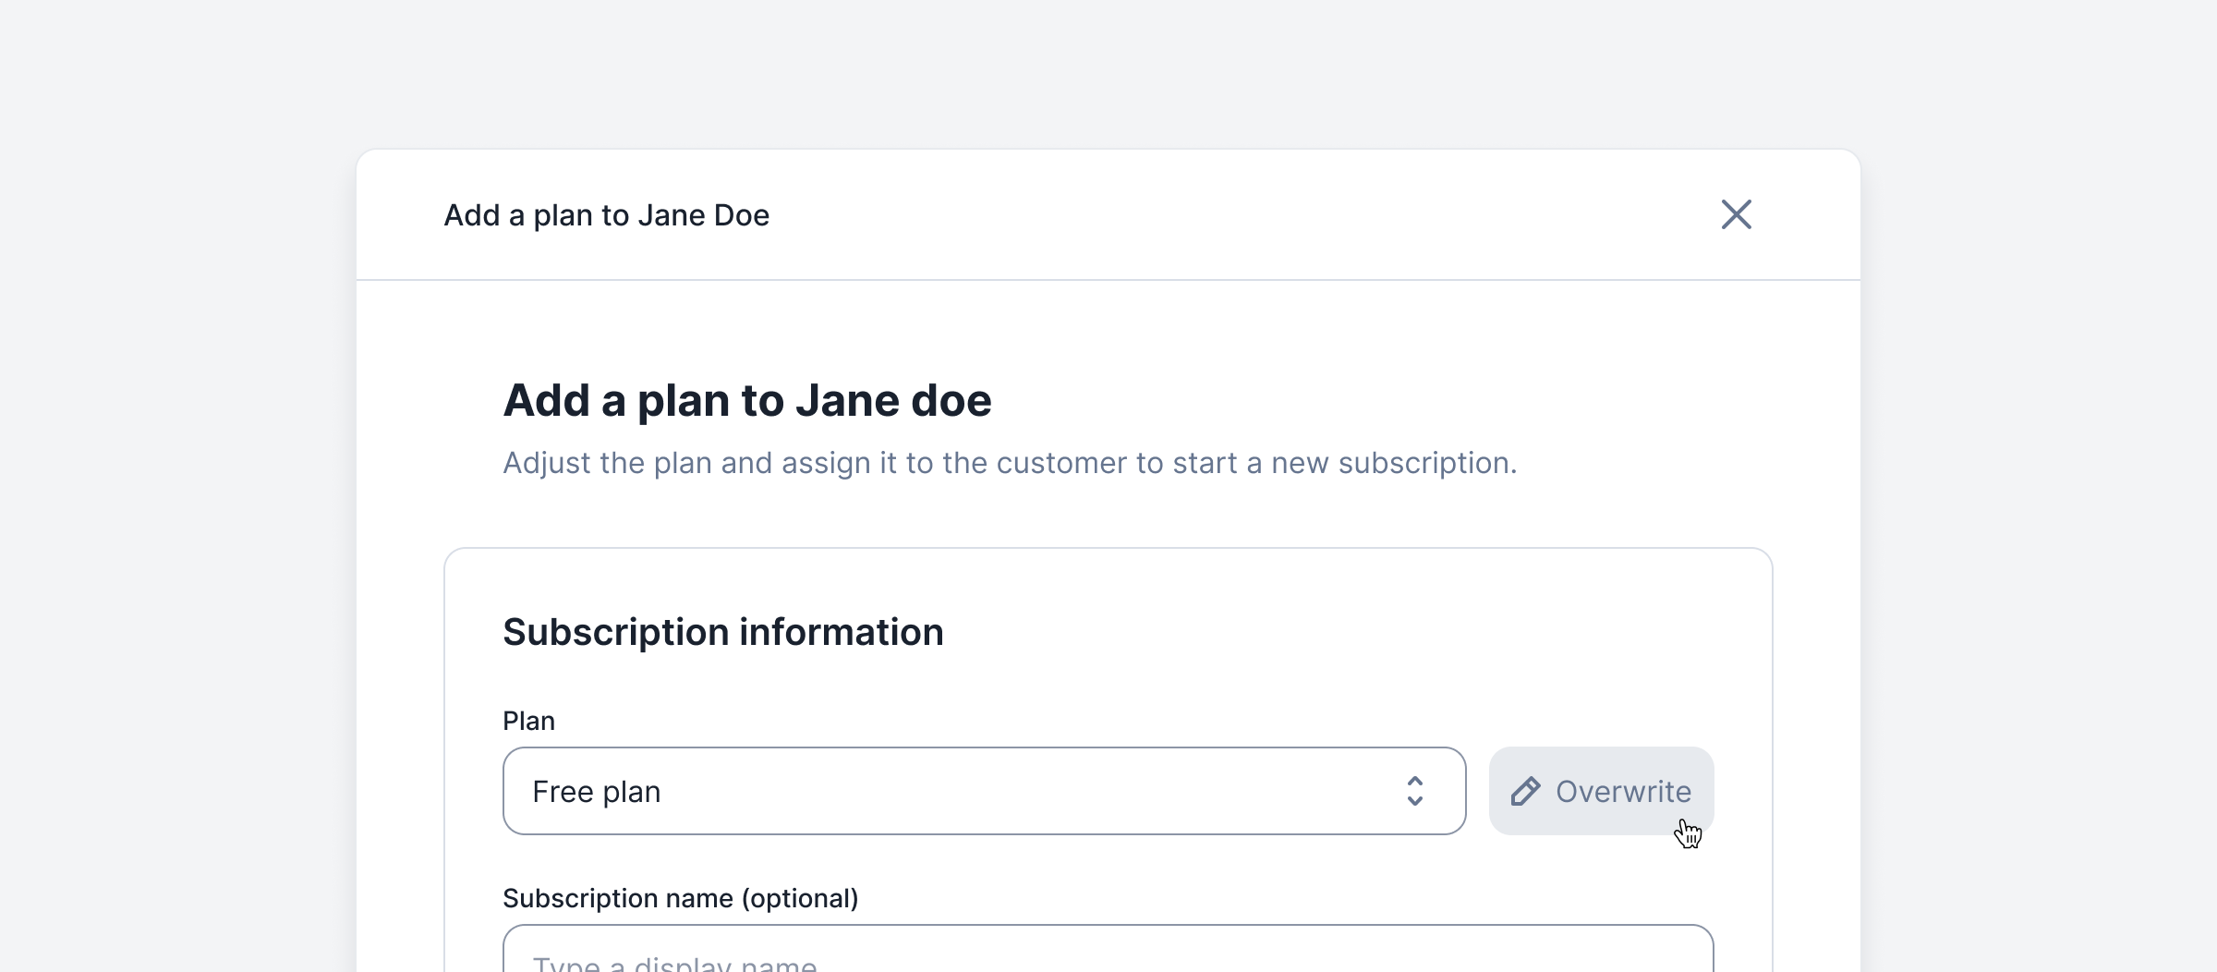Click the Overwrite button

(x=1601, y=791)
